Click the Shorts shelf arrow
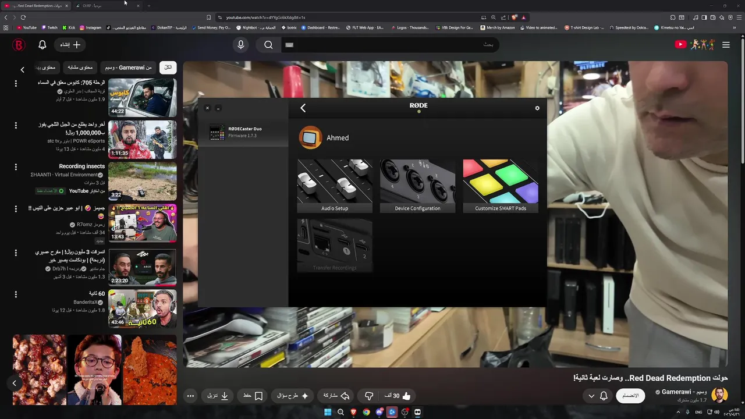 click(15, 383)
